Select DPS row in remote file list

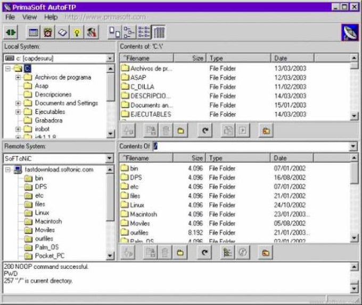[x=215, y=177]
